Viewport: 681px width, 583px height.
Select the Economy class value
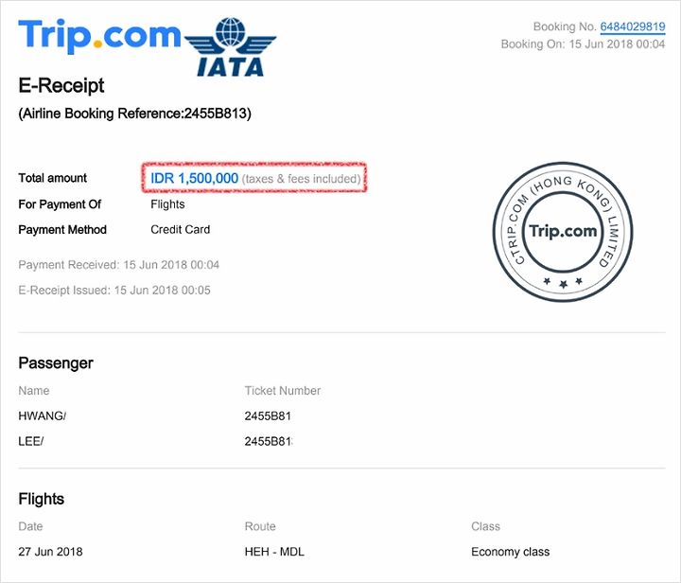511,551
